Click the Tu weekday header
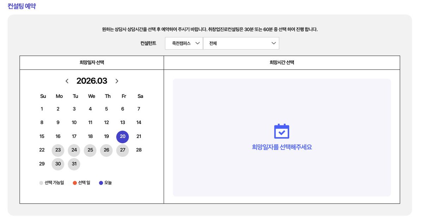423x217 pixels. tap(75, 97)
